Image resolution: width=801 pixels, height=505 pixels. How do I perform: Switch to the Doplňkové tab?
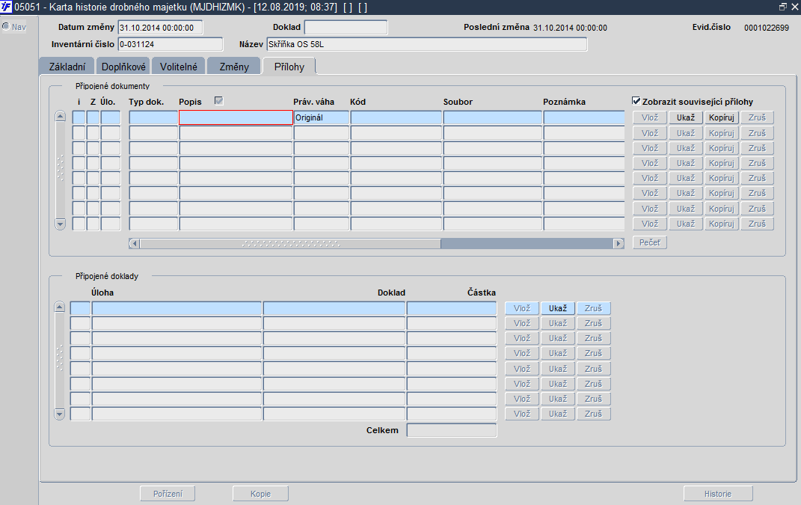point(123,67)
